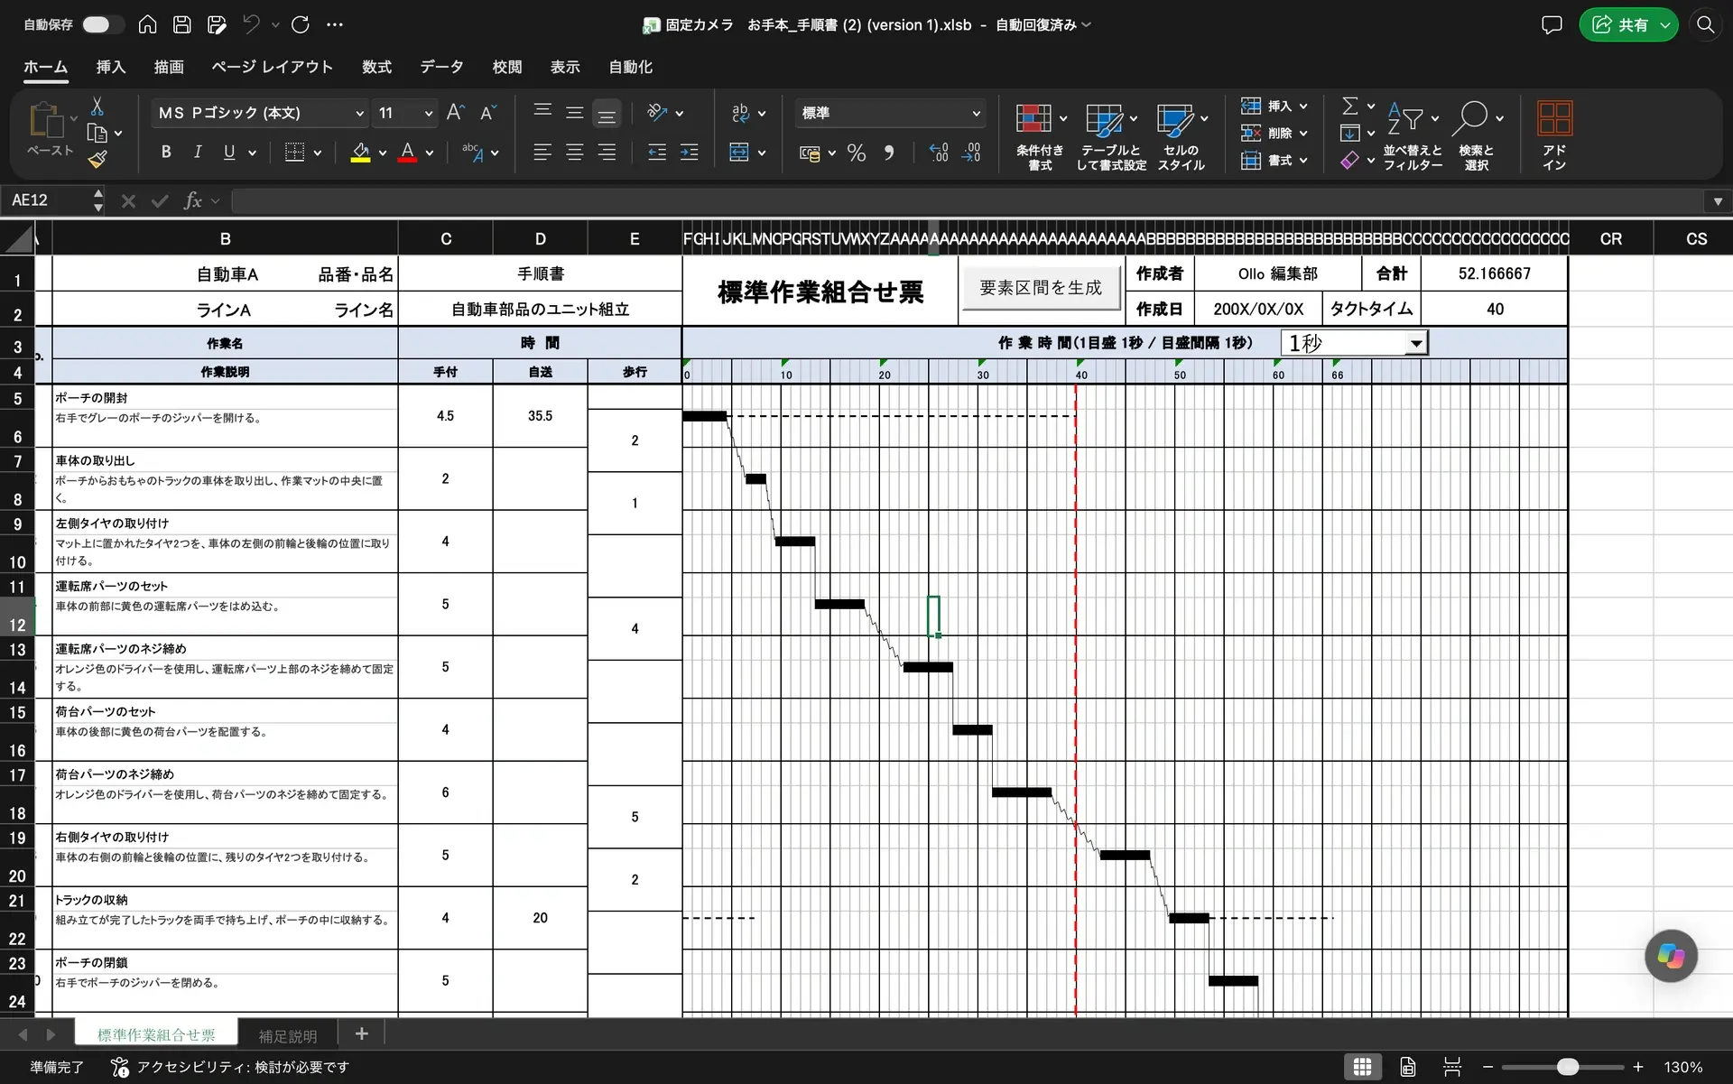This screenshot has height=1084, width=1733.
Task: Click the search magnifier in title bar
Action: coord(1705,25)
